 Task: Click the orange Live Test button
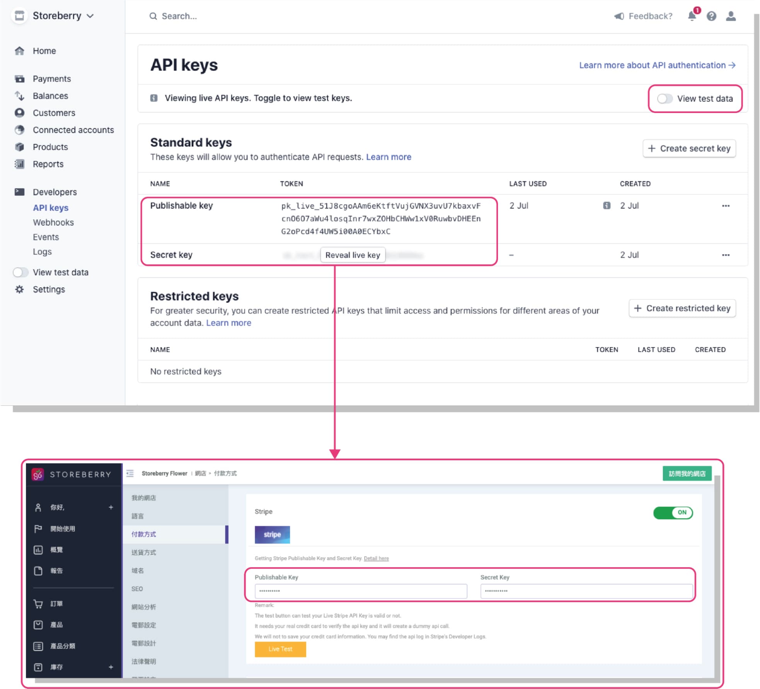(x=280, y=649)
